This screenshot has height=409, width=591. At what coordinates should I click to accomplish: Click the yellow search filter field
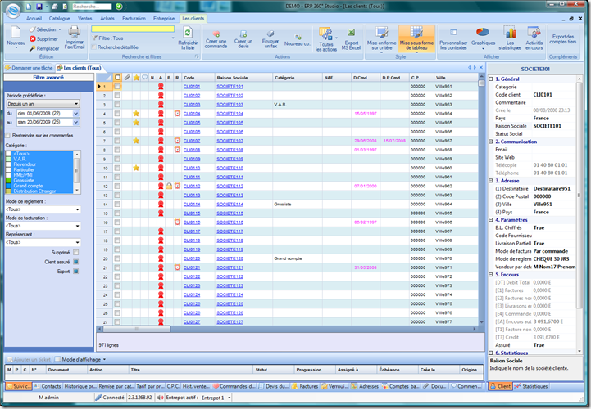[x=133, y=29]
